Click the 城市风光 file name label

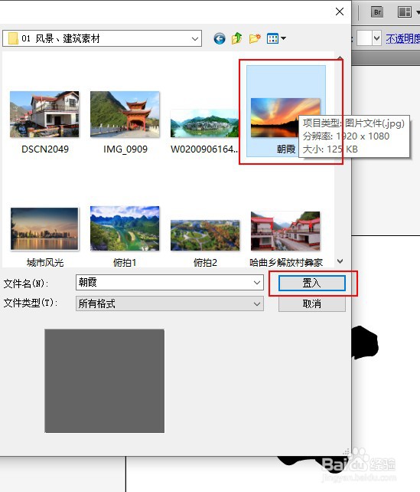[45, 263]
